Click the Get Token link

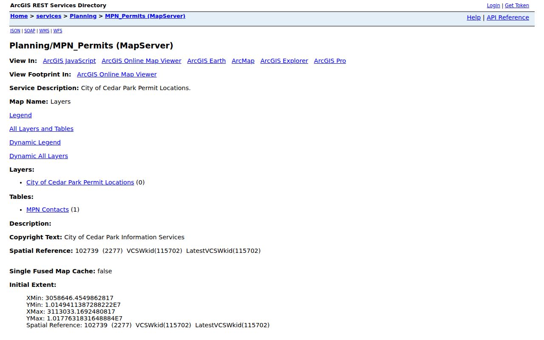tap(517, 6)
